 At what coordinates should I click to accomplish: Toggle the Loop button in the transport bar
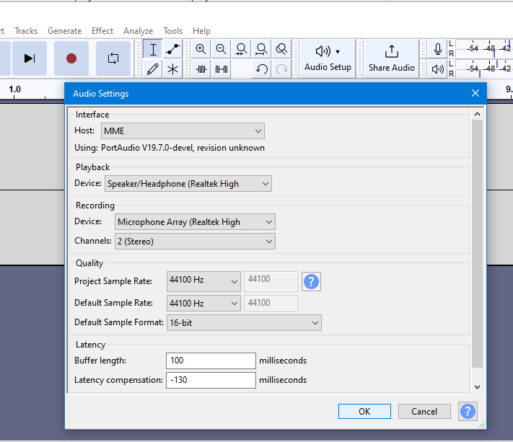113,58
